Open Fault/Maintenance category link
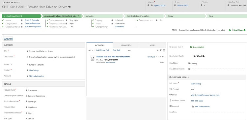Screen dimensions: 247x120 coord(33,23)
